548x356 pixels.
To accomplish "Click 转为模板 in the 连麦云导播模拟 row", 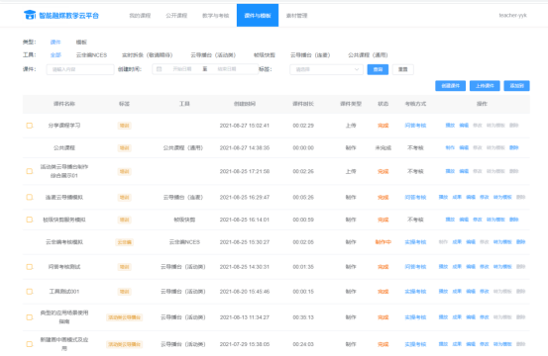I will click(502, 197).
